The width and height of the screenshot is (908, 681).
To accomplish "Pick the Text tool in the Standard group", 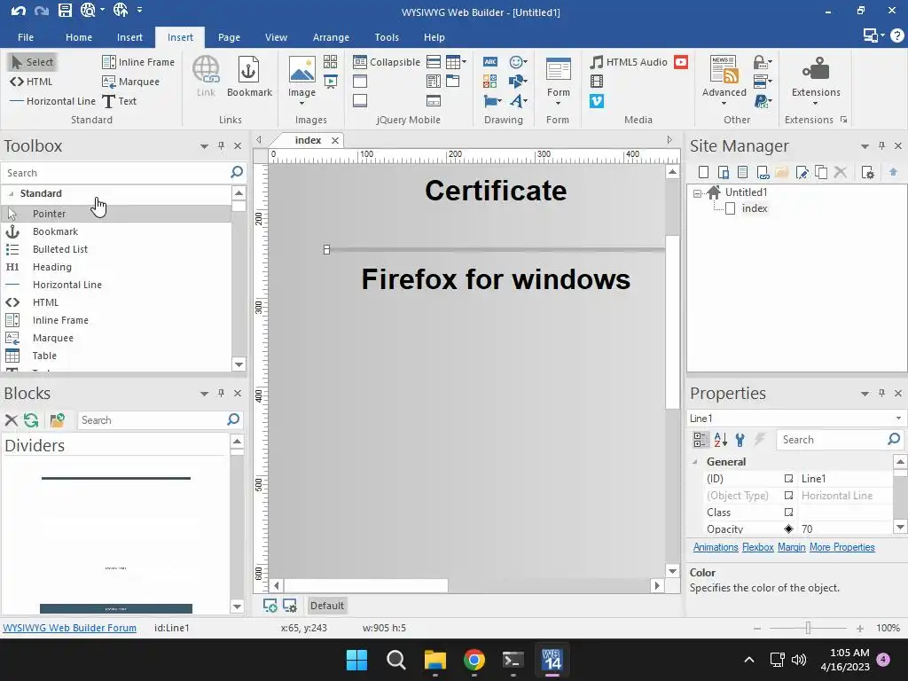I will click(x=120, y=101).
